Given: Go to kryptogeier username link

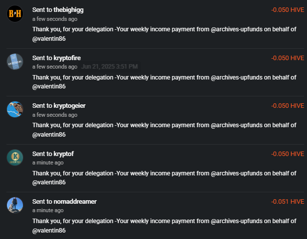Looking at the screenshot, I should click(x=69, y=106).
